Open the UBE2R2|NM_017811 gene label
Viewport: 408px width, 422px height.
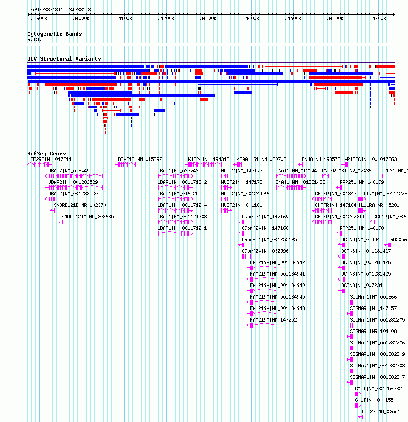[x=50, y=159]
